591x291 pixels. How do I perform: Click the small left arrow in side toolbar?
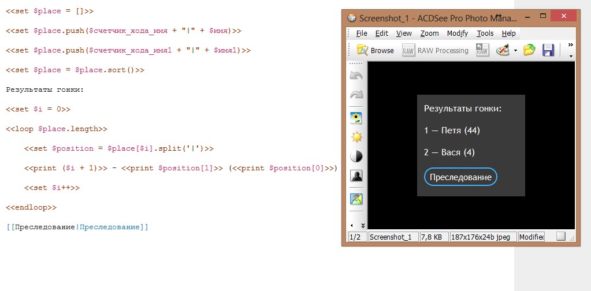pyautogui.click(x=352, y=226)
